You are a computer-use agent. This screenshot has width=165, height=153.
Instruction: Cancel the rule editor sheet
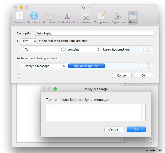click(x=122, y=75)
